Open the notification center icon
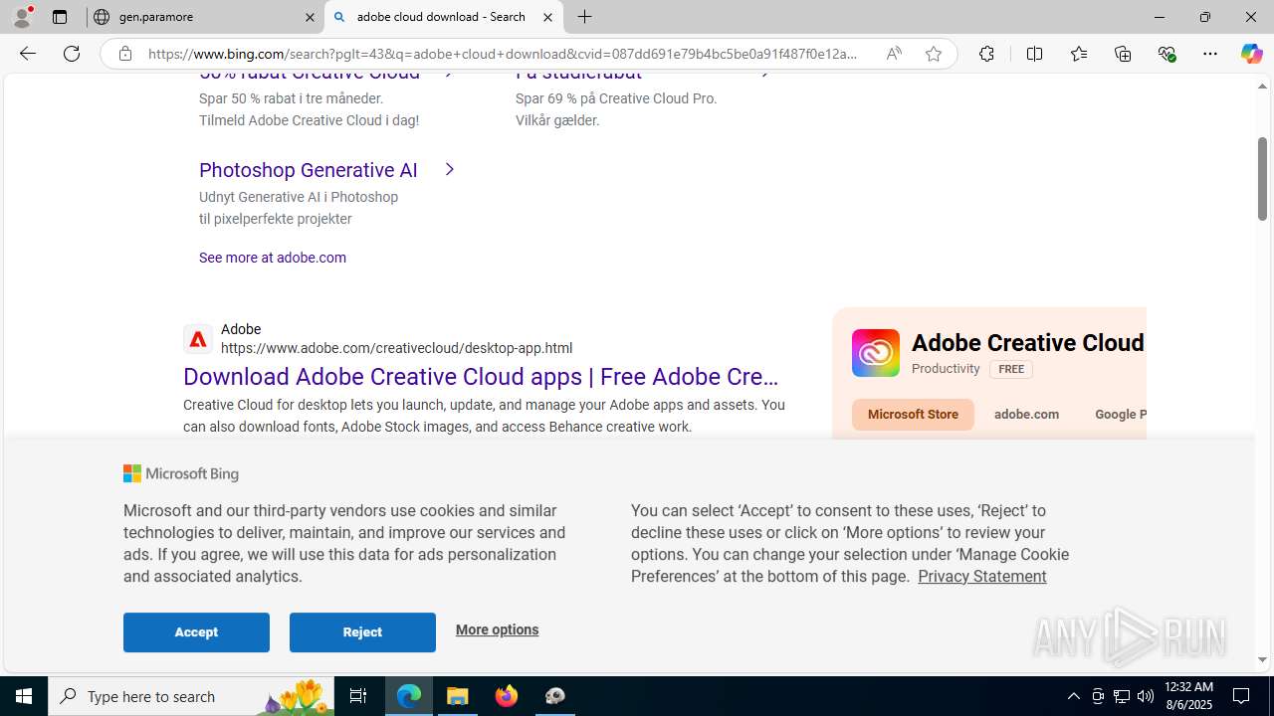1274x716 pixels. [x=1242, y=696]
